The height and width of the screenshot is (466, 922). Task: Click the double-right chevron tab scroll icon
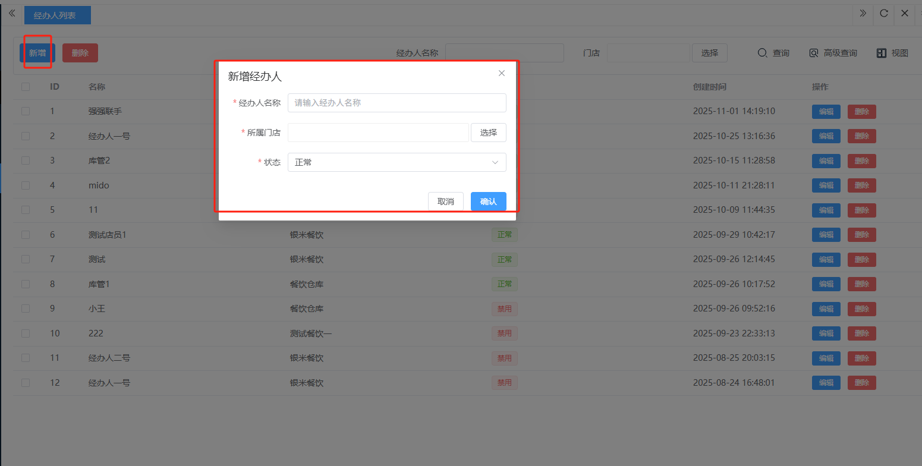tap(863, 13)
